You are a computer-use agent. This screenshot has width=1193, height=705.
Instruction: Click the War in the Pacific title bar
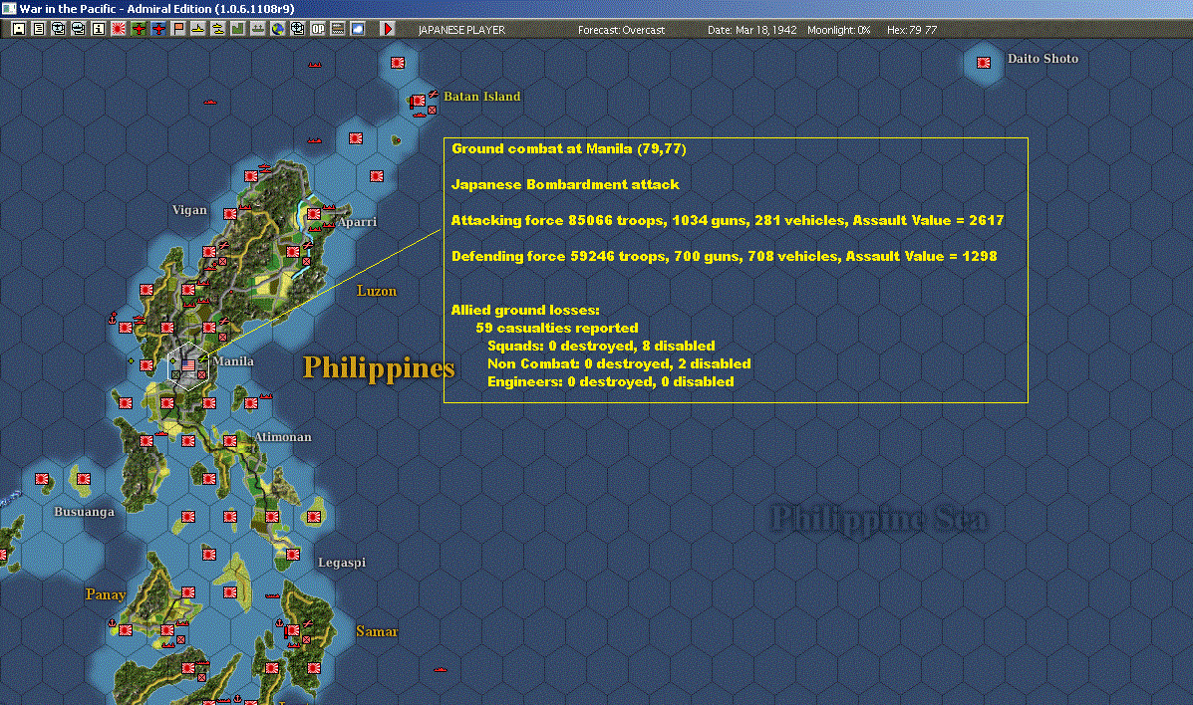pyautogui.click(x=596, y=8)
